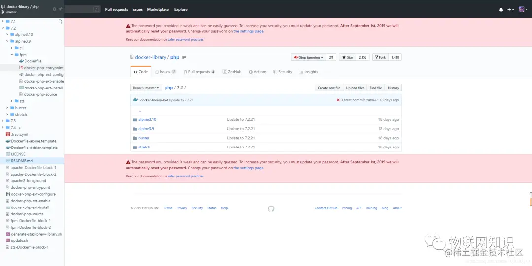This screenshot has width=532, height=266.
Task: Click the Dockerfile-debian.template whale icon
Action: point(8,148)
